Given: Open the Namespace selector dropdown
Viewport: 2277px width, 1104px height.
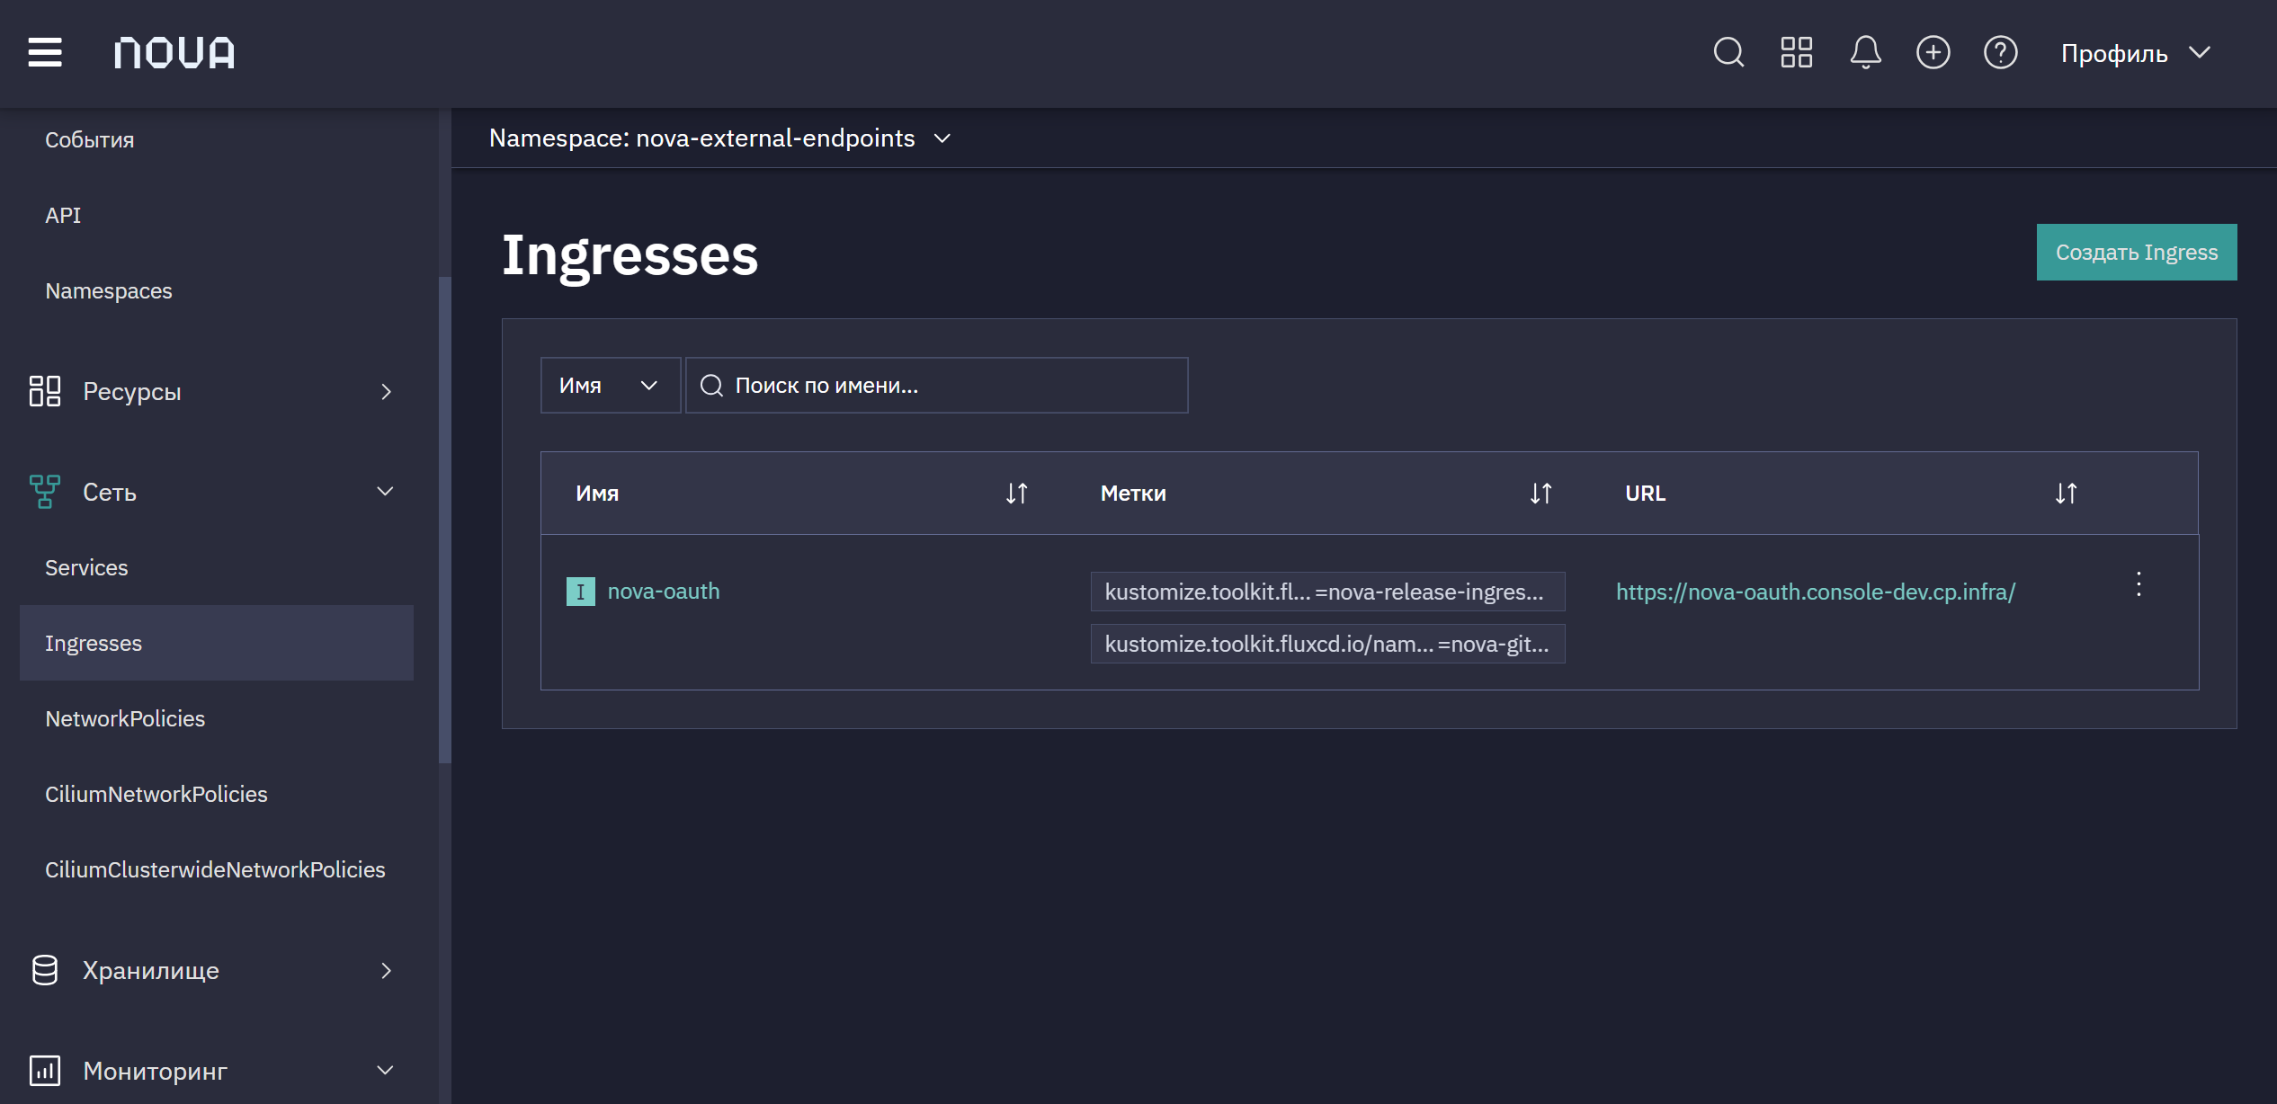Looking at the screenshot, I should (720, 138).
